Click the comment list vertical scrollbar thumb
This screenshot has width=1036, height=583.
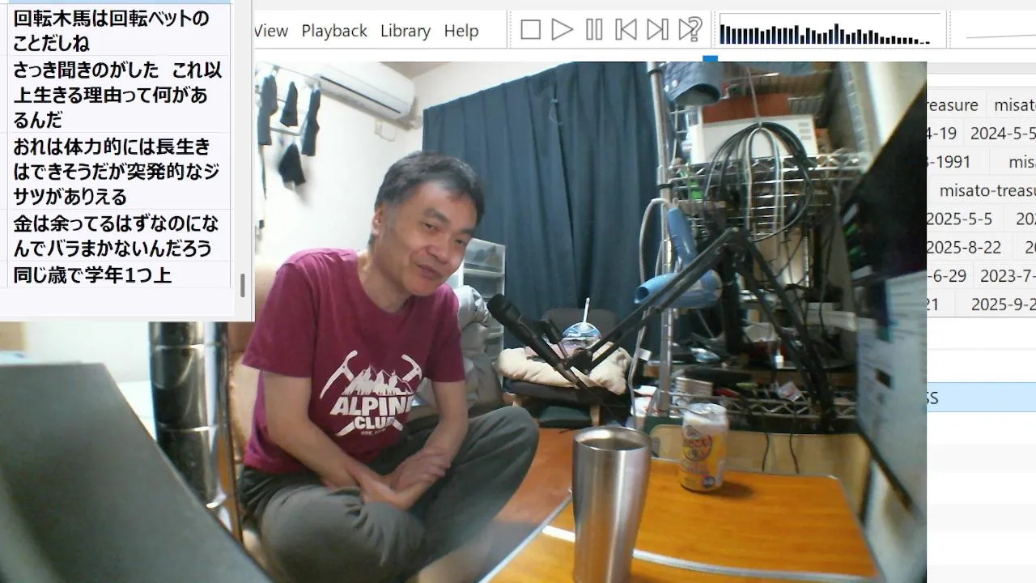242,285
